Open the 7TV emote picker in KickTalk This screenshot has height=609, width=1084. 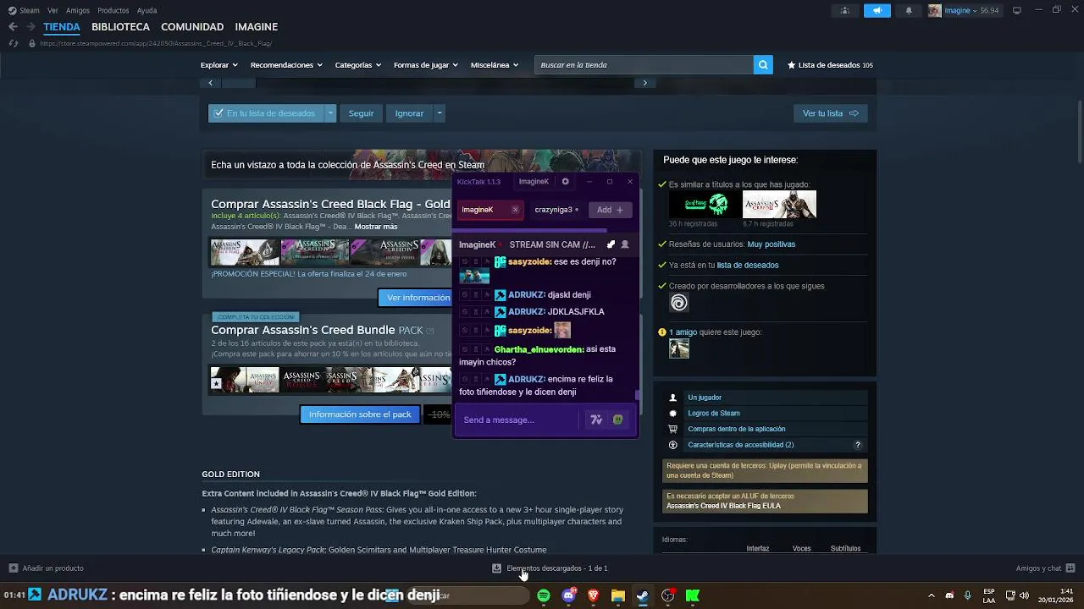point(596,420)
